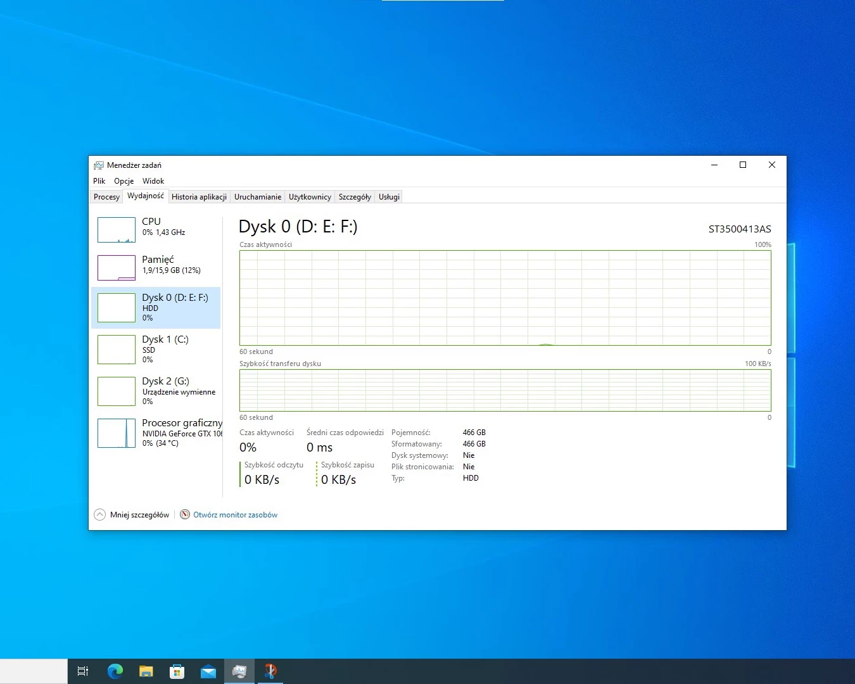Viewport: 855px width, 684px height.
Task: Click Otwórz monitor zasobów link
Action: click(x=235, y=515)
